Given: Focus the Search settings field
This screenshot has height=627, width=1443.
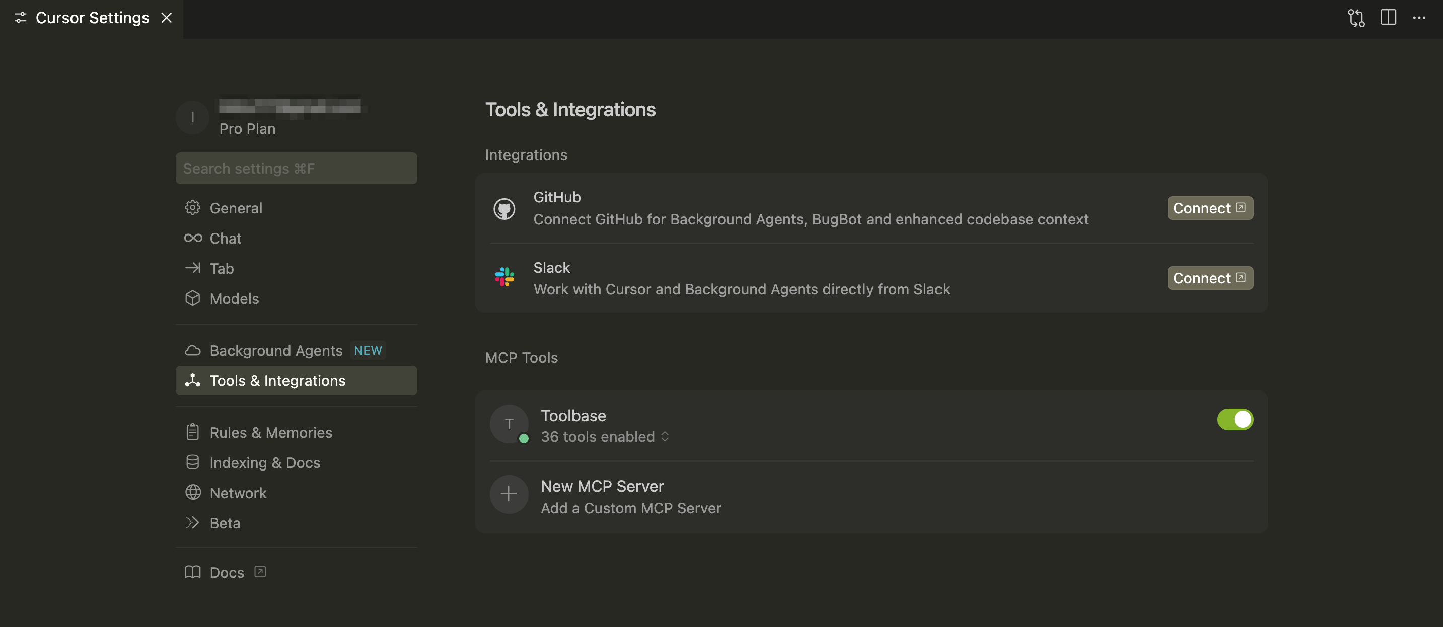Looking at the screenshot, I should coord(296,169).
